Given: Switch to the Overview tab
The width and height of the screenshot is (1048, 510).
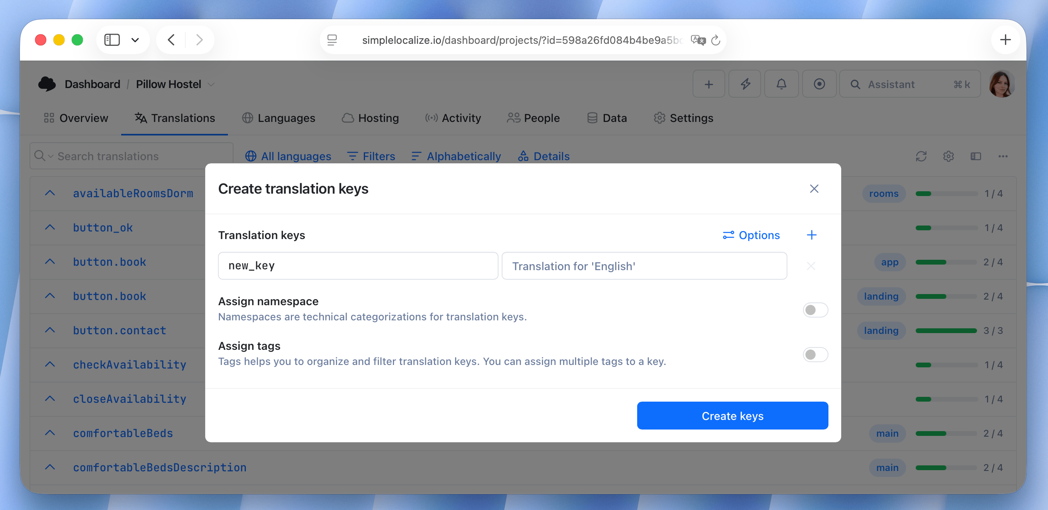Looking at the screenshot, I should tap(76, 118).
